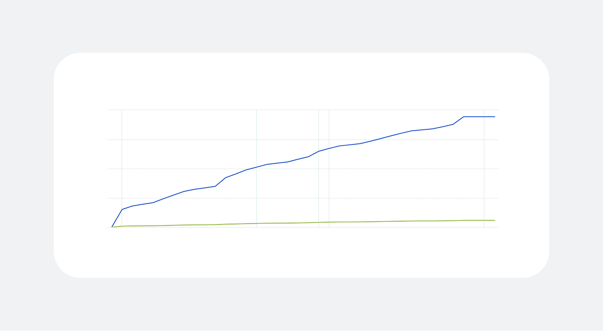Image resolution: width=603 pixels, height=331 pixels.
Task: Click the second horizontal gridline from top
Action: (303, 139)
